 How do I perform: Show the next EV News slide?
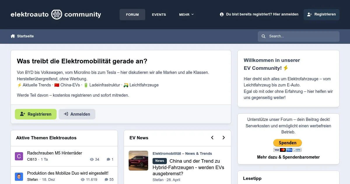224,138
